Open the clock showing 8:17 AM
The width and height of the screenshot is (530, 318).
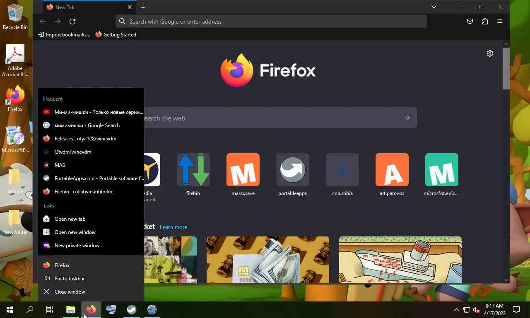click(494, 310)
